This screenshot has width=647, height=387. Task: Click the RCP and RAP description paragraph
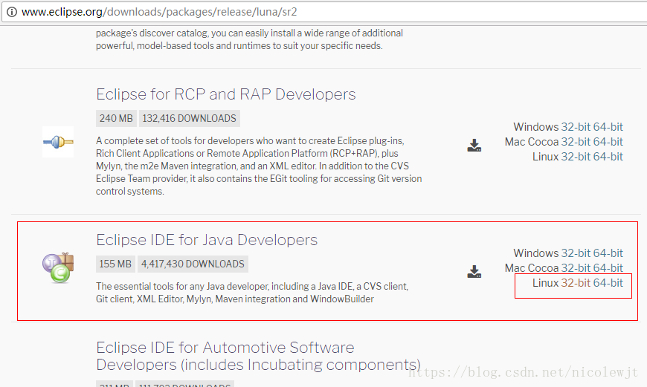tap(259, 166)
